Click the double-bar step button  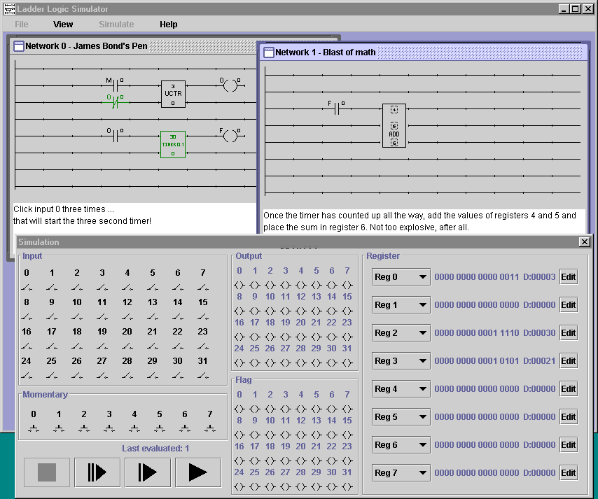tap(97, 472)
